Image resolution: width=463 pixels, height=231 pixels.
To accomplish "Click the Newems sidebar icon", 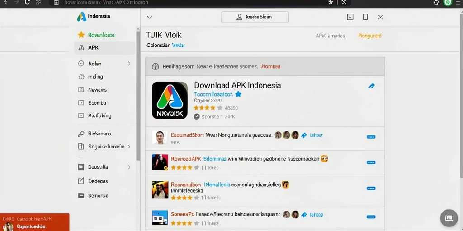I will coord(81,90).
